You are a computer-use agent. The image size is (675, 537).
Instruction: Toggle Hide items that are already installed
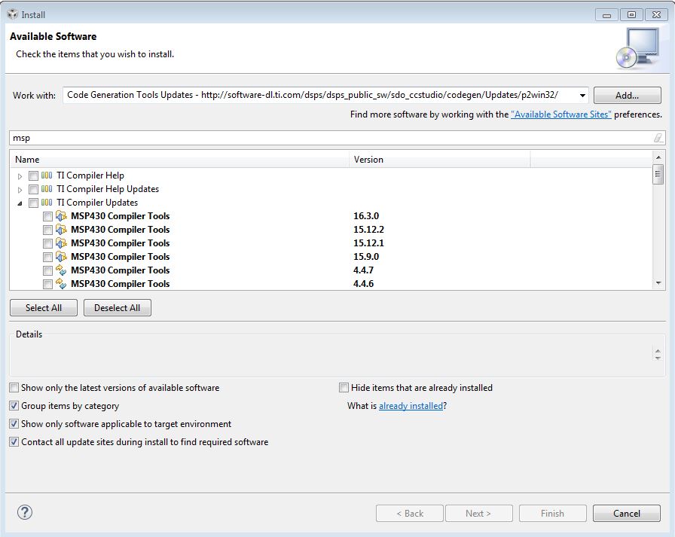coord(344,388)
